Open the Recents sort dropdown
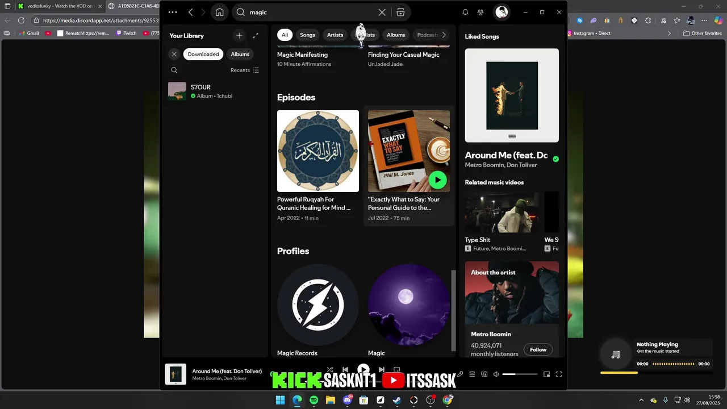727x409 pixels. point(244,70)
